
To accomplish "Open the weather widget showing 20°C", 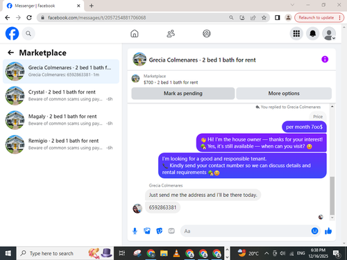I will pyautogui.click(x=248, y=253).
